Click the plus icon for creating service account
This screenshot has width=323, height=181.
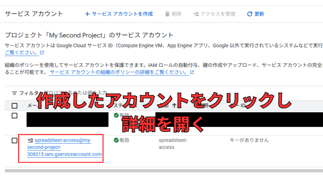click(x=87, y=14)
